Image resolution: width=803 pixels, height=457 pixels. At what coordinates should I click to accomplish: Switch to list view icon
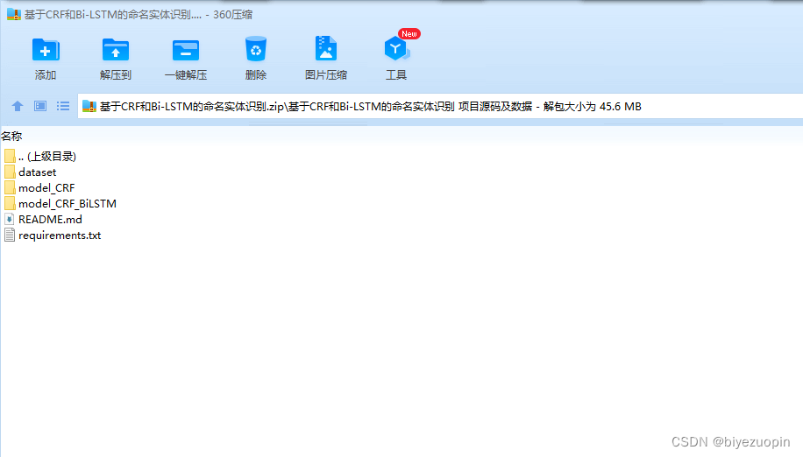pos(63,106)
